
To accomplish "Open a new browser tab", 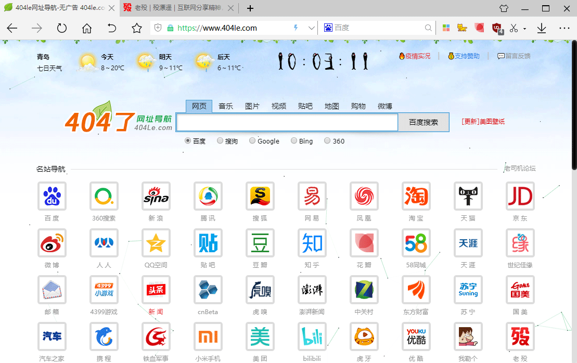I will point(250,8).
